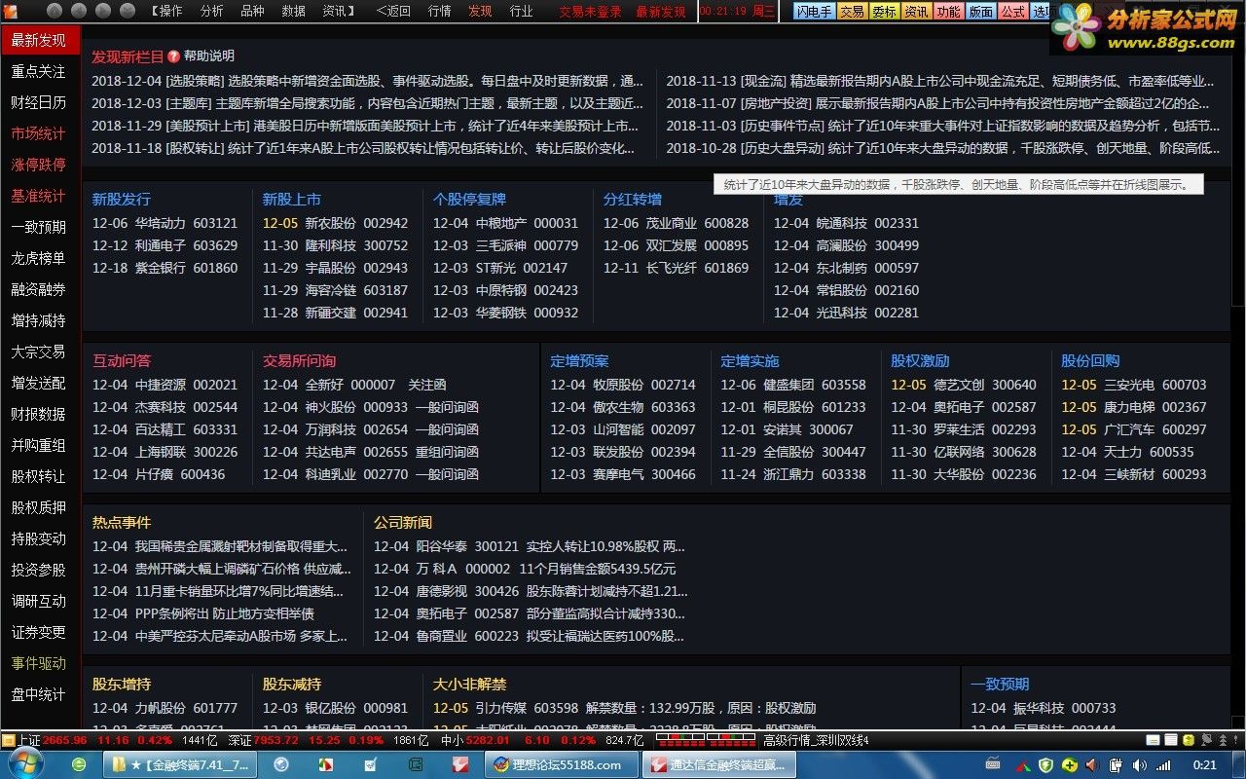Open the 分析 menu

[211, 11]
